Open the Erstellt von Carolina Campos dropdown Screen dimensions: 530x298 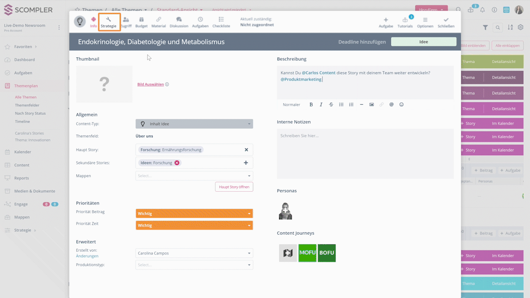(x=194, y=253)
